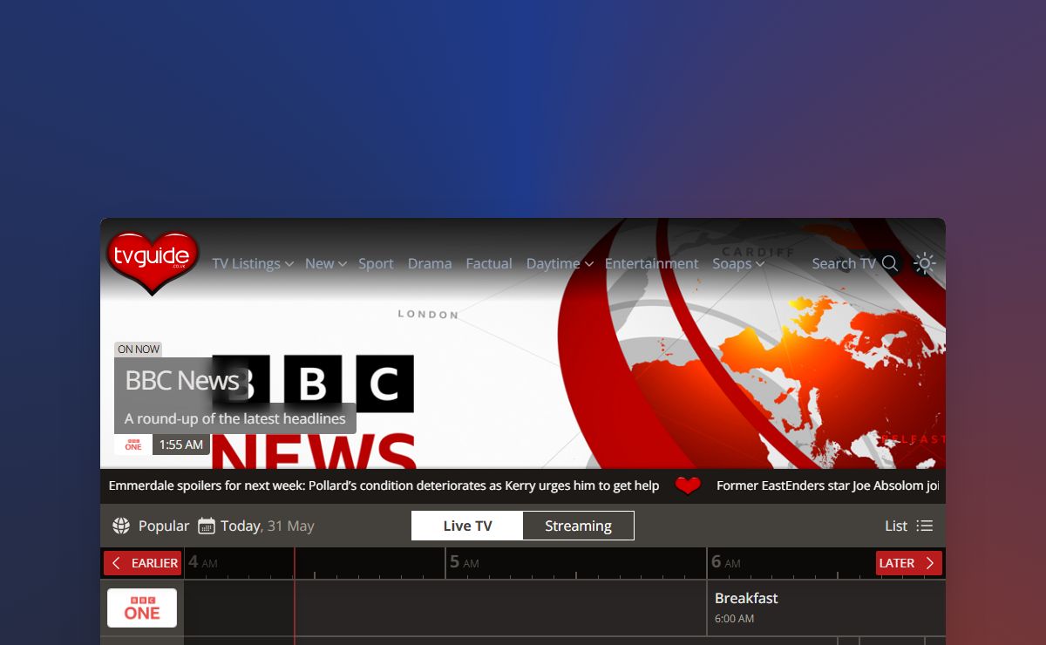Viewport: 1046px width, 645px height.
Task: Open the Sport section
Action: click(x=376, y=263)
